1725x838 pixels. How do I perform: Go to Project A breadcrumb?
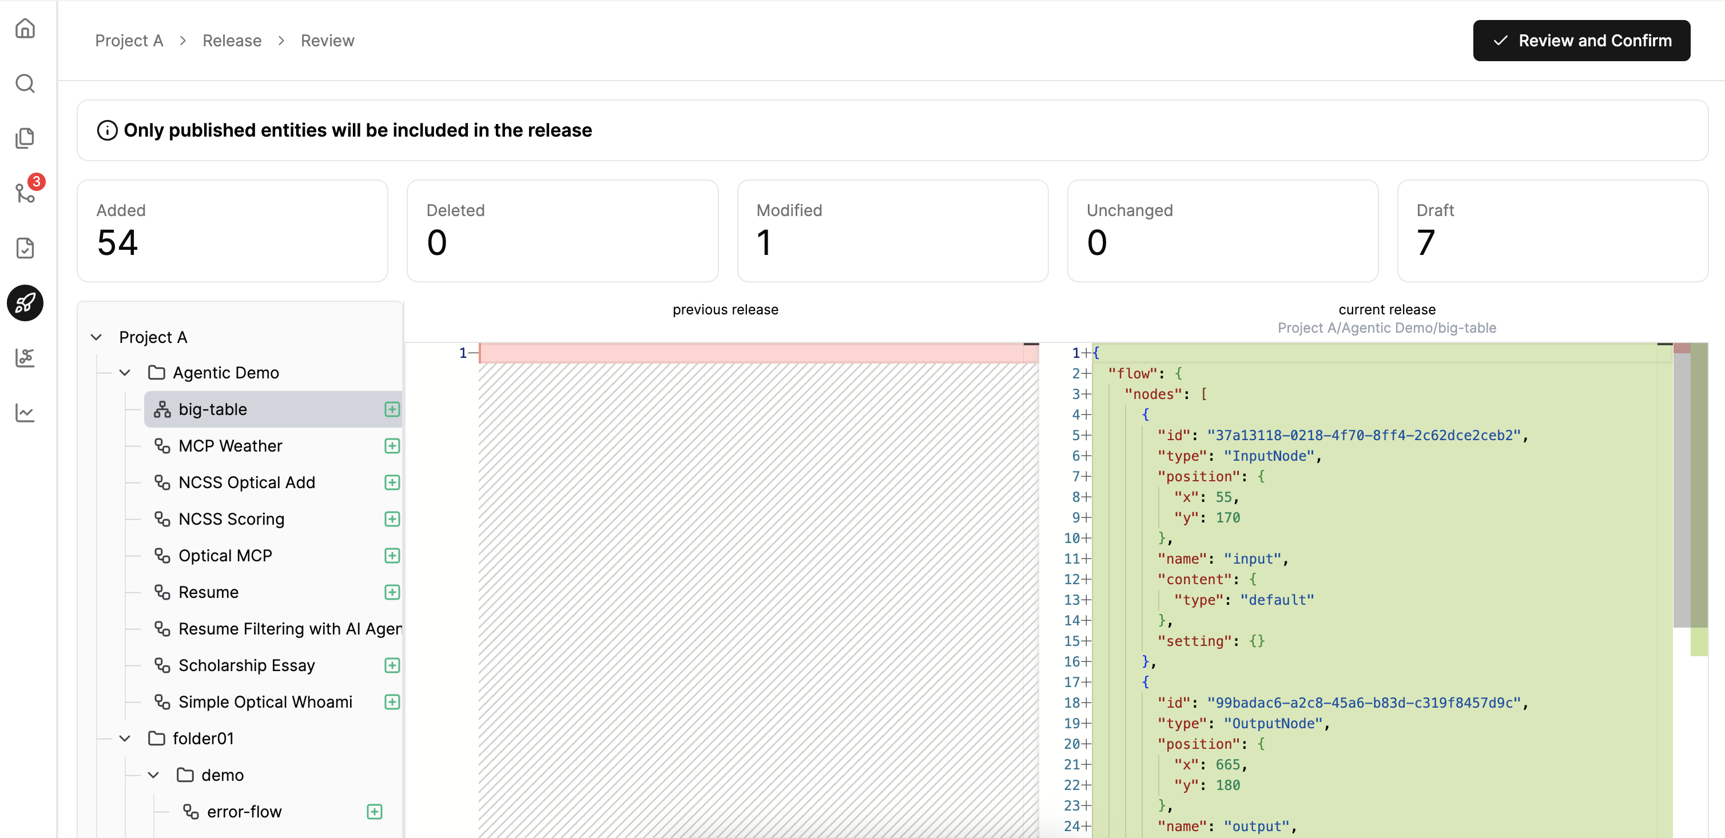[129, 41]
